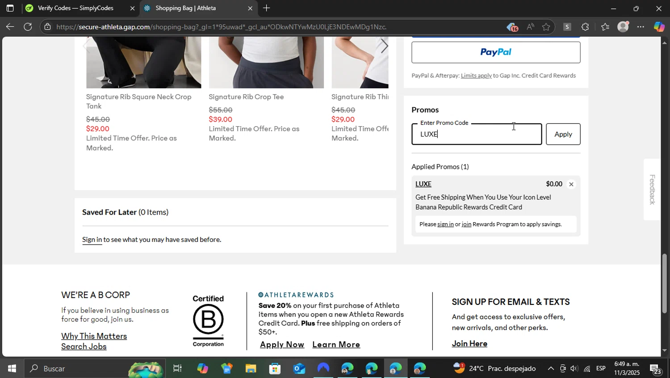The height and width of the screenshot is (378, 670).
Task: Activate Read Aloud icon
Action: click(530, 27)
